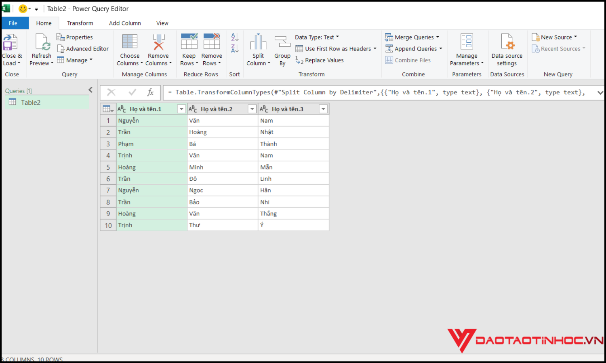Click Close & Load
Screen dimensions: 606x363
[12, 49]
